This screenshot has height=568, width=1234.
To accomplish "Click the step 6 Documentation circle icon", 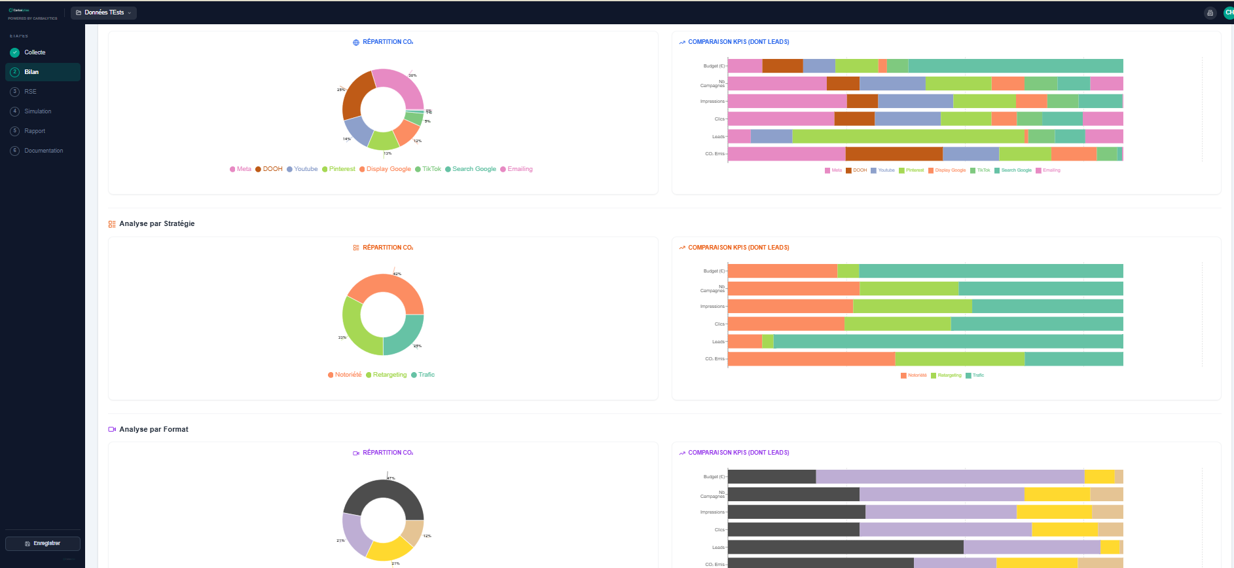I will tap(15, 151).
